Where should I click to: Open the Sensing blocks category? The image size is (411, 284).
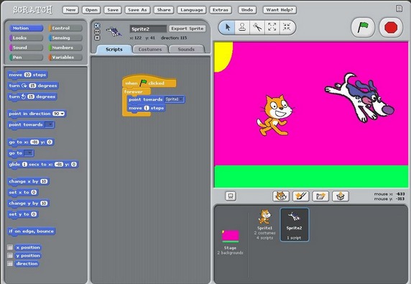point(65,38)
